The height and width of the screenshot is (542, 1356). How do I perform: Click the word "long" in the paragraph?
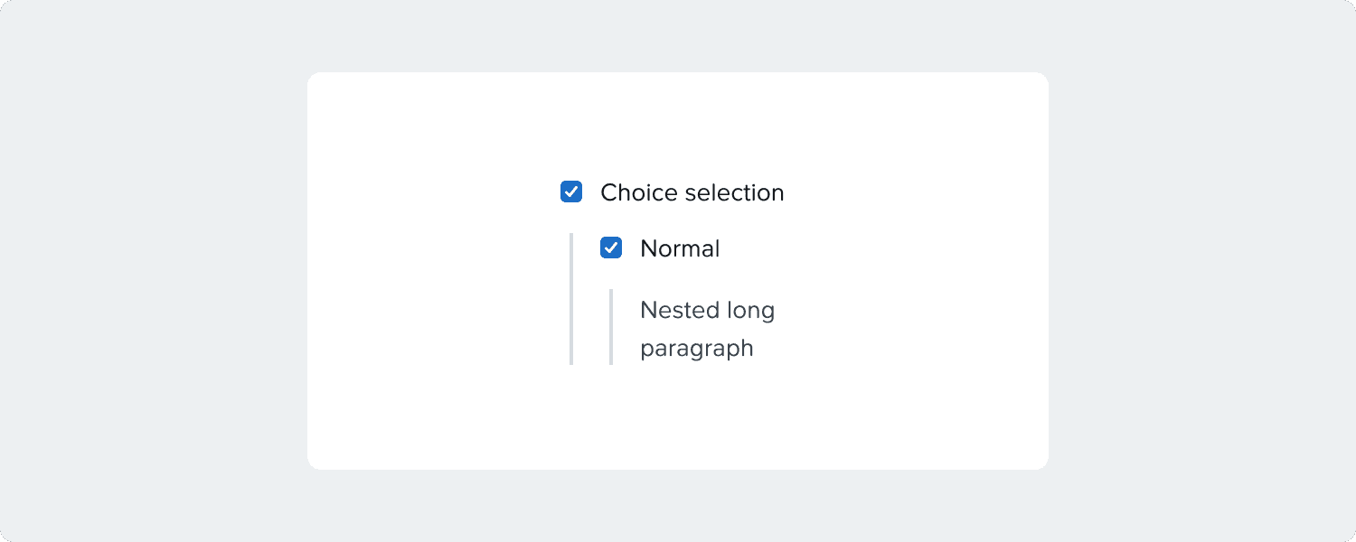point(750,312)
